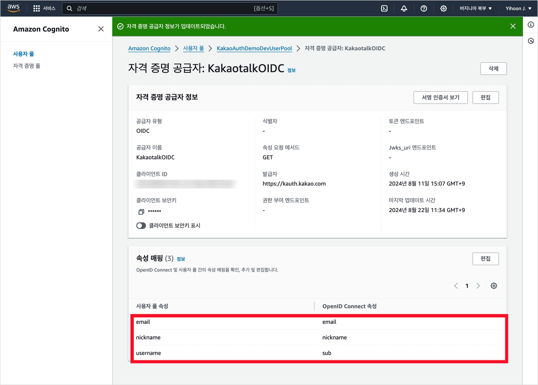Click 서명 인증서 보기 button
Screen dimensions: 538x385
point(440,97)
